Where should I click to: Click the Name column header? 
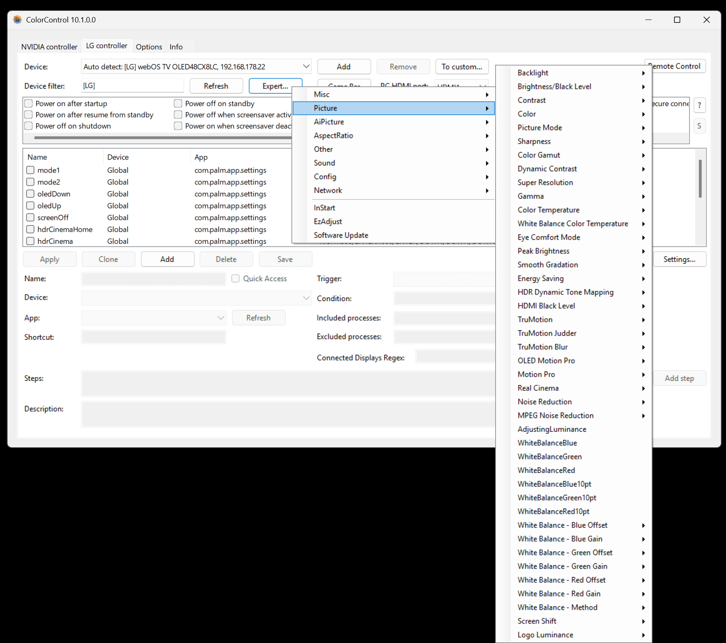(x=37, y=157)
